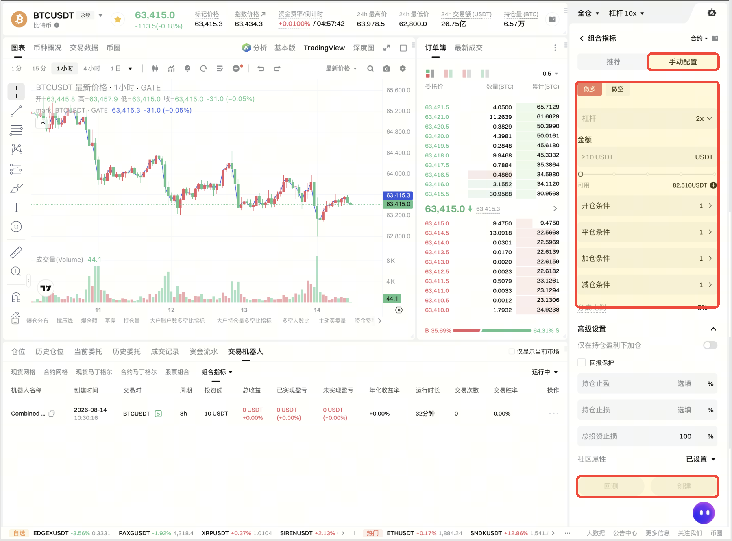Expand 开仓条件 settings
The height and width of the screenshot is (541, 732).
click(647, 205)
